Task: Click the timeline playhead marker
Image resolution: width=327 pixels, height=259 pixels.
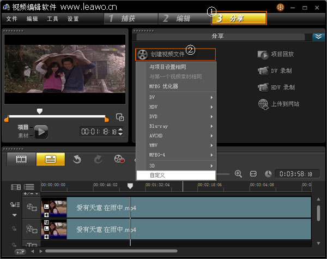Action: (130, 186)
